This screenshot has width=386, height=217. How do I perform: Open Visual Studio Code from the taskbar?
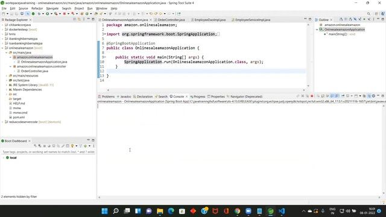[282, 211]
